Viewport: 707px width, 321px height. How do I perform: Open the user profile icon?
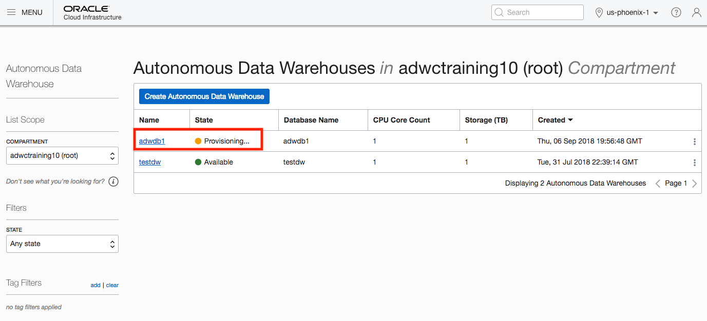[696, 12]
